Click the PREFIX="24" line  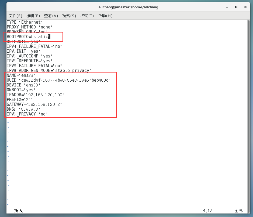tap(20, 99)
